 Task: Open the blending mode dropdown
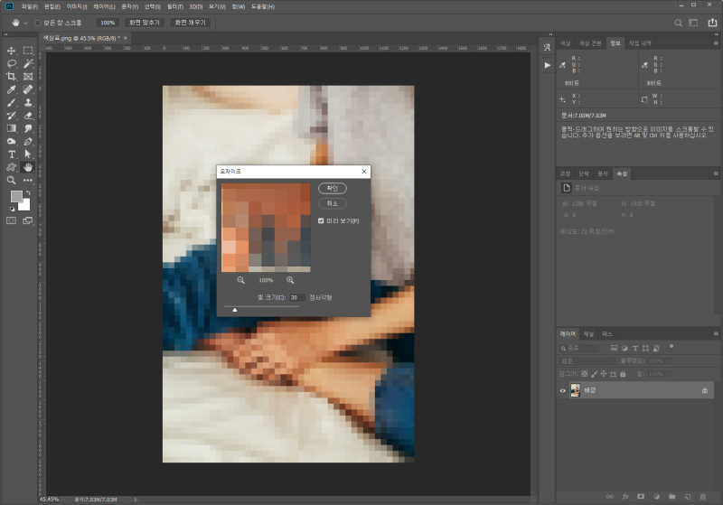pos(587,361)
